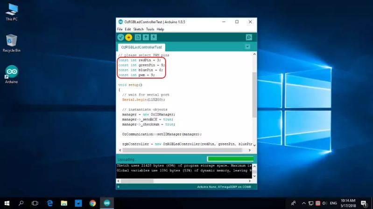
Task: Click the 'void setup()' line
Action: point(130,85)
